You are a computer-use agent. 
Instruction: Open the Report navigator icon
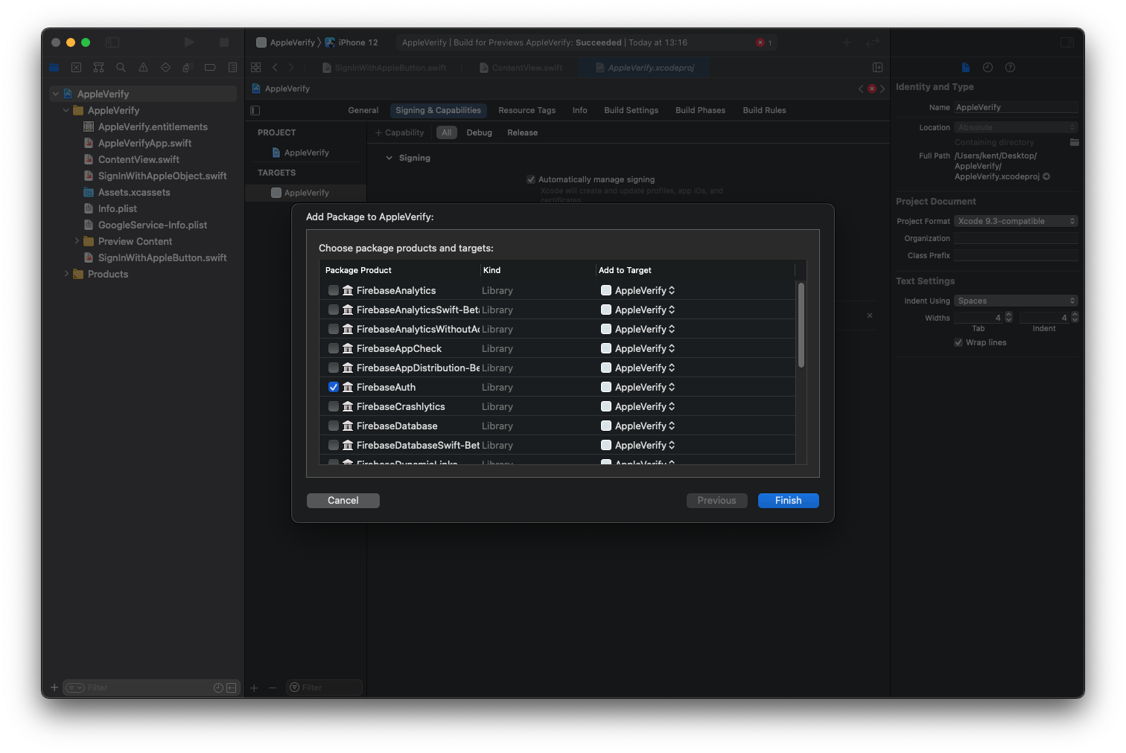click(232, 68)
